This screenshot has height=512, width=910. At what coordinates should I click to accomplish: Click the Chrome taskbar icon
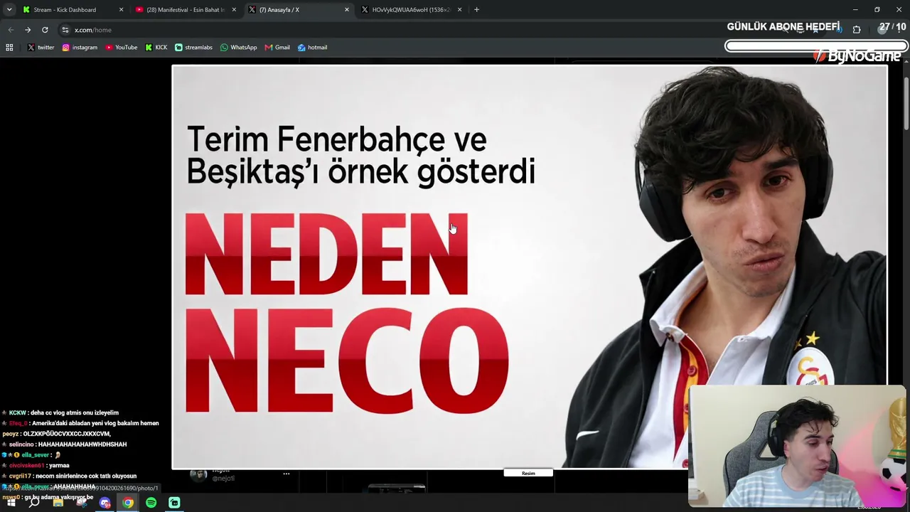128,503
